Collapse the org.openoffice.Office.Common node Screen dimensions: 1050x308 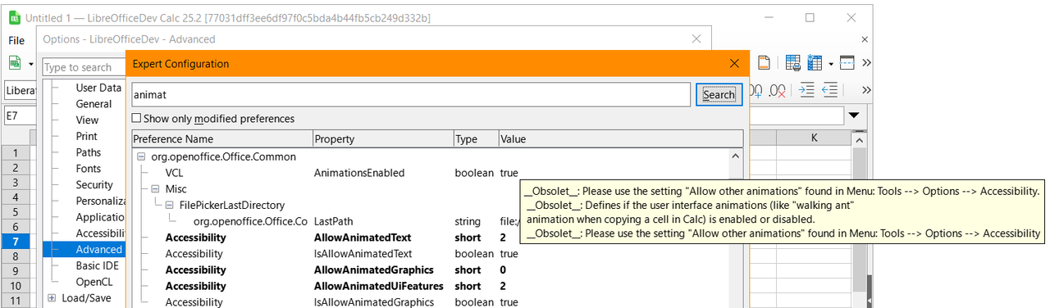[x=141, y=156]
